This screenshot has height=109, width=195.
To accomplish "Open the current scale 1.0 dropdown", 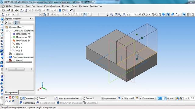I will click(14, 15).
